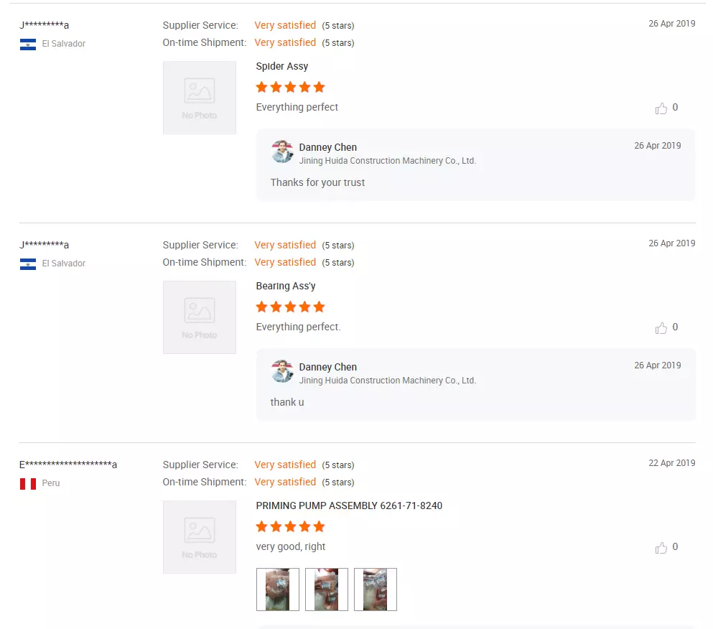This screenshot has height=629, width=713.
Task: View first review photo thumbnail
Action: point(277,589)
